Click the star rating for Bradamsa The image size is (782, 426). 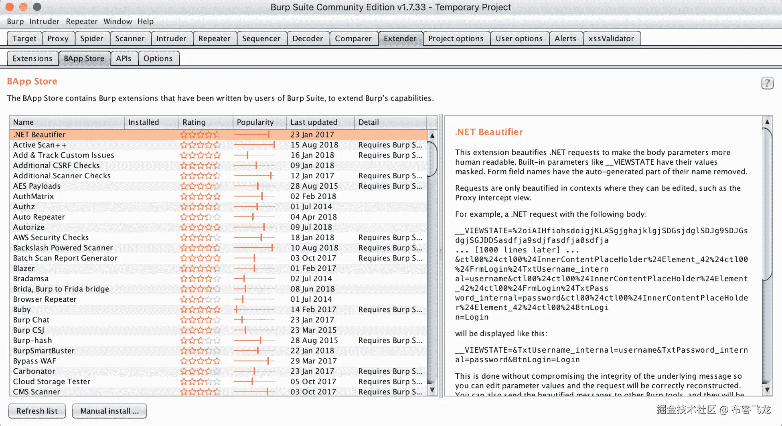pos(200,279)
